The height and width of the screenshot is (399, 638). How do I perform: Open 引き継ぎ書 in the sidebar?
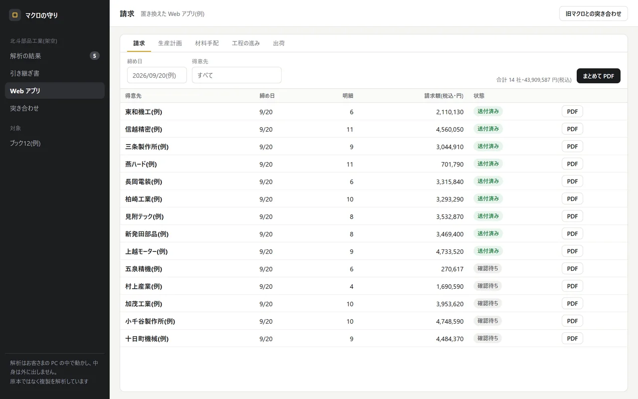pyautogui.click(x=55, y=73)
